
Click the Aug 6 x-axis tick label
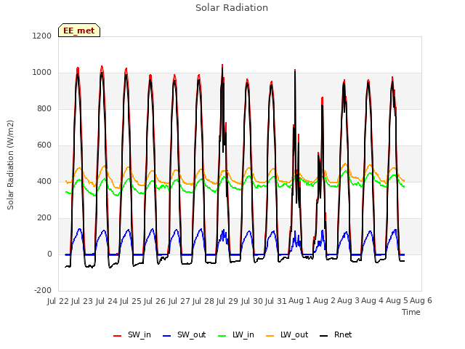[x=421, y=301]
